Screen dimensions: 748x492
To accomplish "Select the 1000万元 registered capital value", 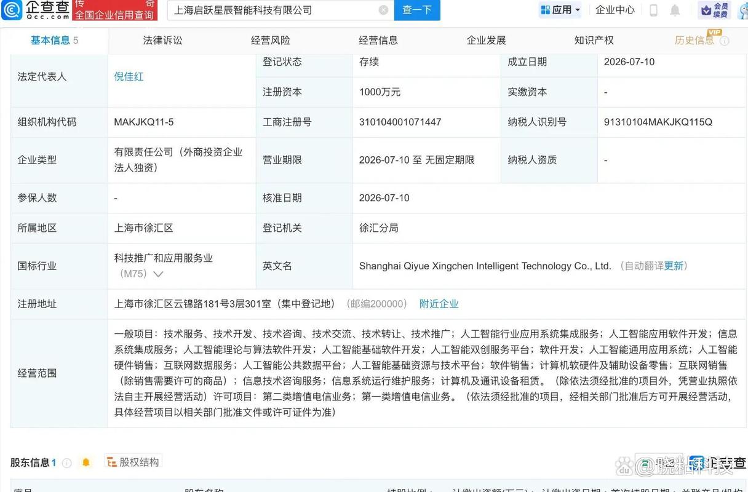I will (380, 92).
